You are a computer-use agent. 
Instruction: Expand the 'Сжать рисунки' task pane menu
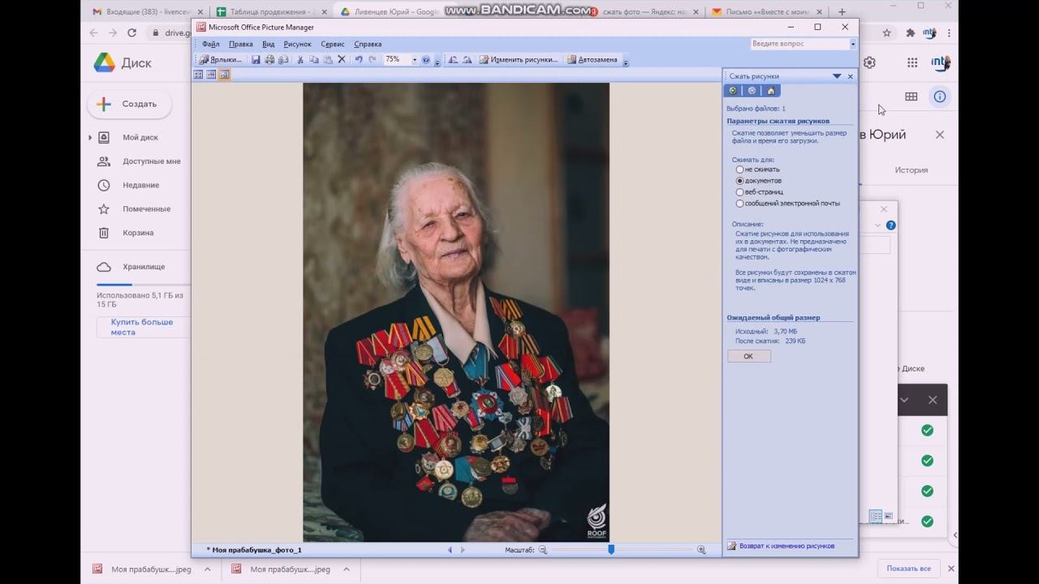(x=836, y=76)
